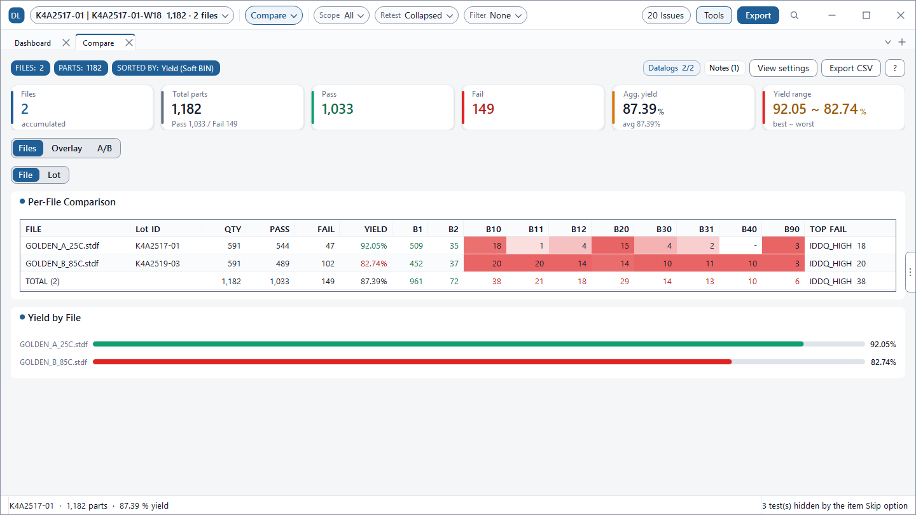Click the SORTED BY: Yield (Soft BIN) chip
The height and width of the screenshot is (515, 916).
[166, 68]
